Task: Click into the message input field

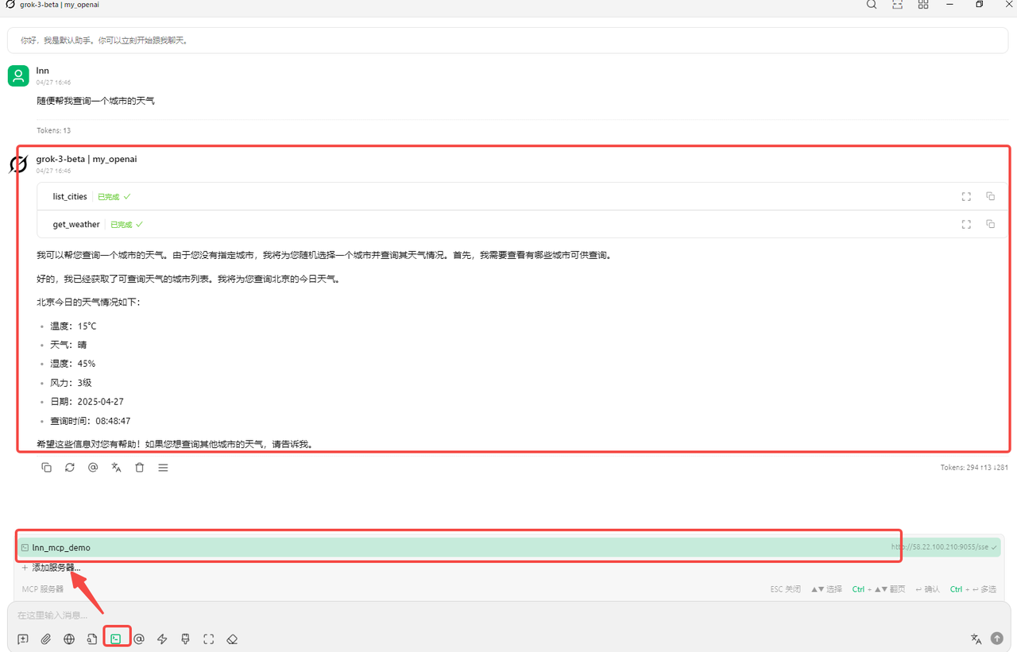Action: (508, 615)
